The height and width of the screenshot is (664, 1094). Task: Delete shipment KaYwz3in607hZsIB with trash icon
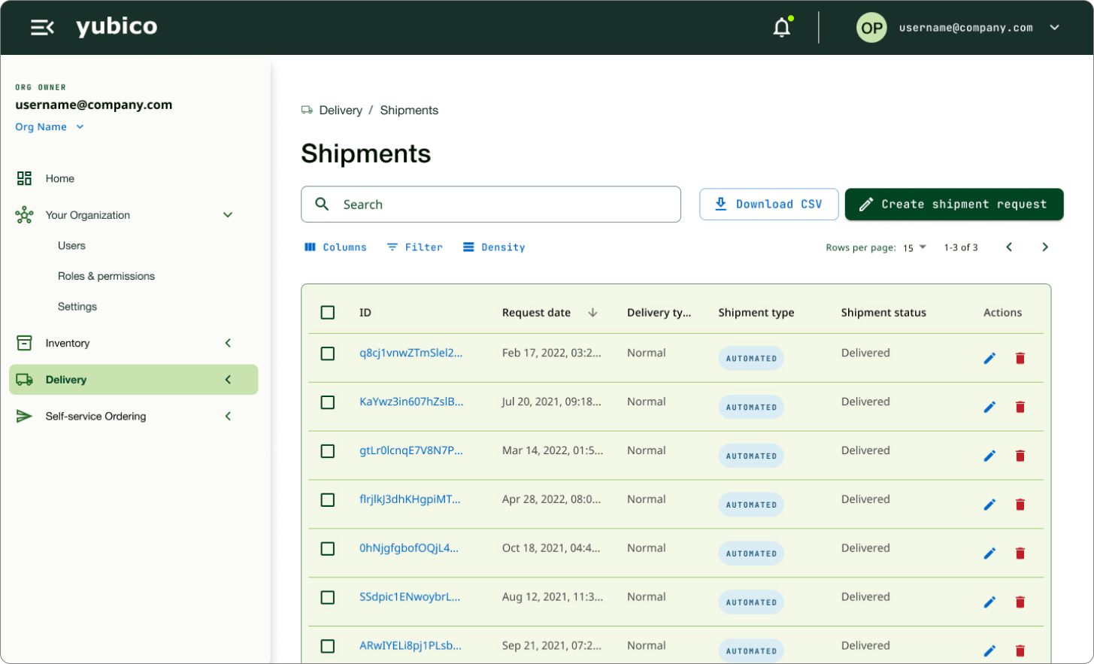(x=1020, y=407)
